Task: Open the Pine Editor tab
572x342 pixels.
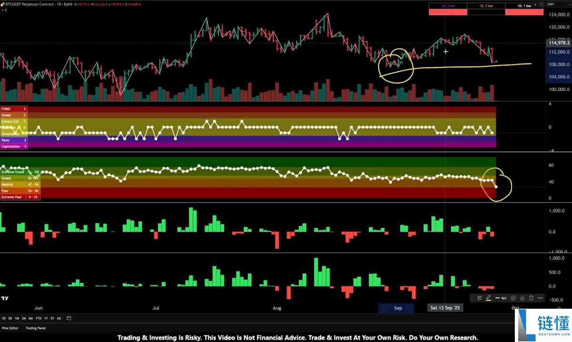Action: point(10,328)
